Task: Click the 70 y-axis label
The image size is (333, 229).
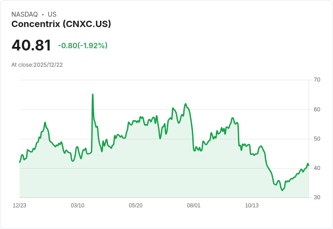Action: [x=317, y=80]
